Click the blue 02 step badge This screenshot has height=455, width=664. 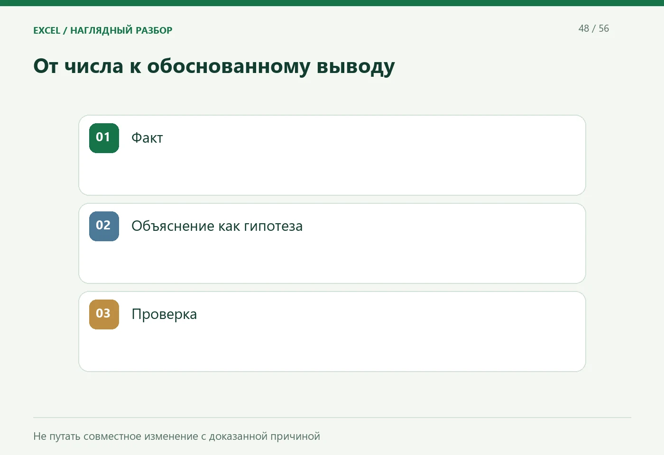pyautogui.click(x=104, y=226)
